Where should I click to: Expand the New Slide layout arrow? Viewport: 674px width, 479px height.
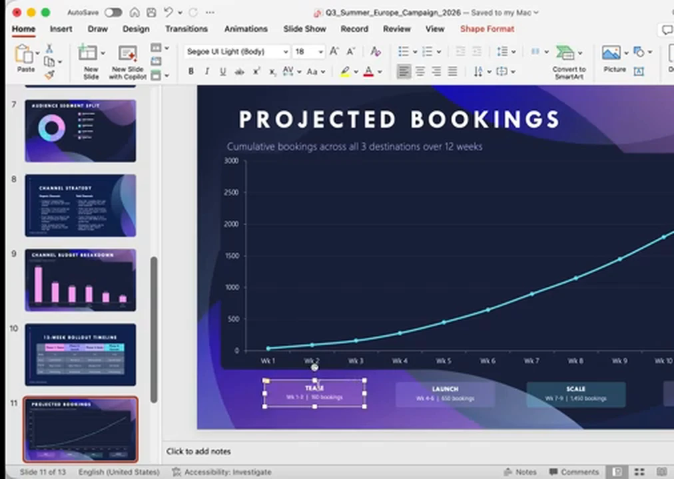[103, 53]
